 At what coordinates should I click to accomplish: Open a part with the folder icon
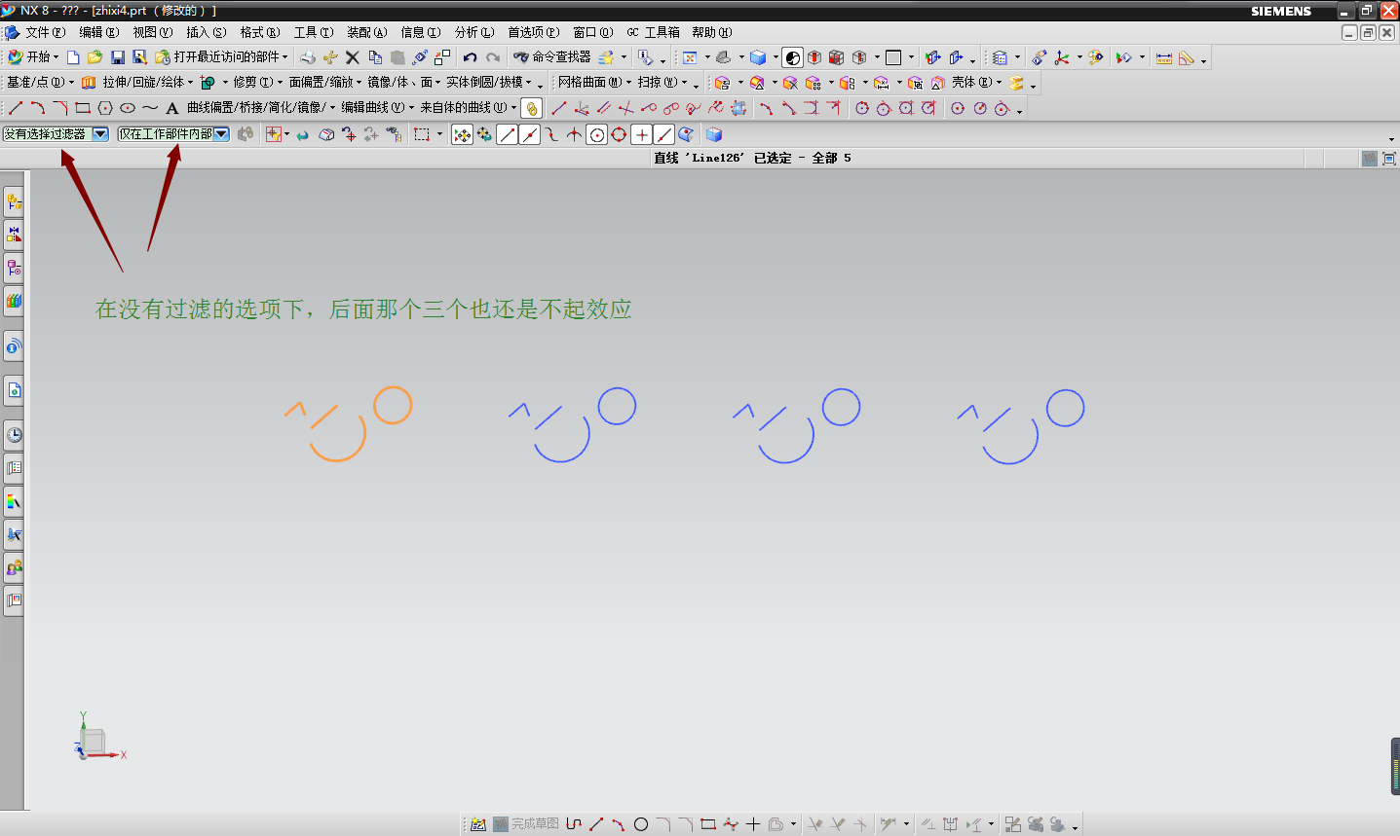95,57
